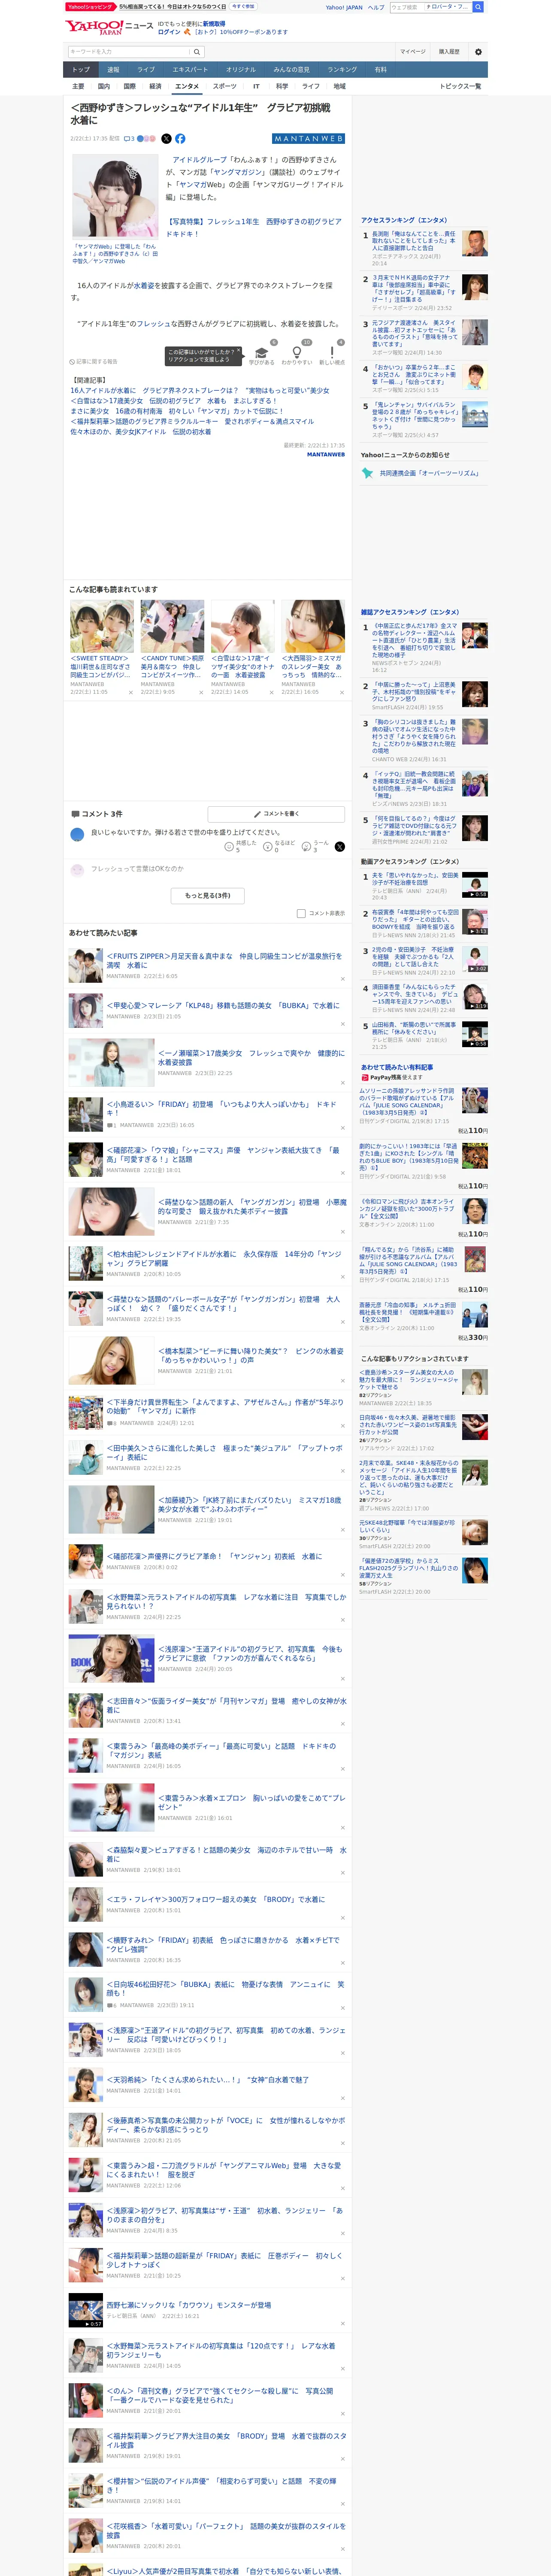Open the 記事に関する報告 report link

tap(93, 361)
